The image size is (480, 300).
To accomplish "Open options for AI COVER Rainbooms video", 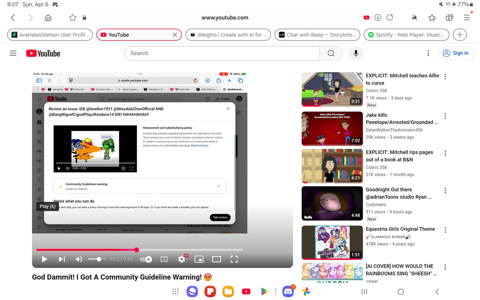I will click(x=445, y=267).
